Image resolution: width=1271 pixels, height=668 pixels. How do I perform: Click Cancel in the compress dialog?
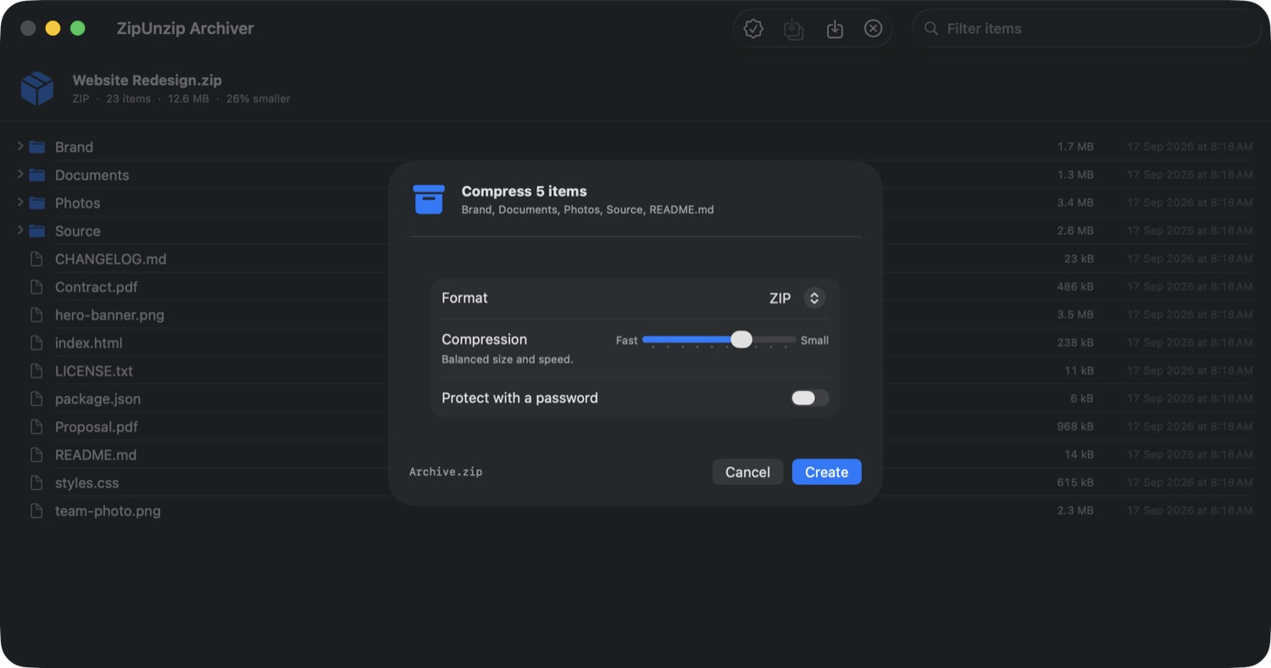748,472
